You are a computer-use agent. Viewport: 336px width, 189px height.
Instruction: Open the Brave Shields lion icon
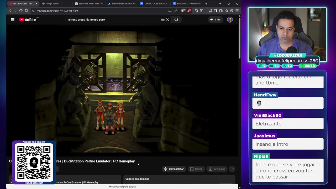tap(183, 11)
